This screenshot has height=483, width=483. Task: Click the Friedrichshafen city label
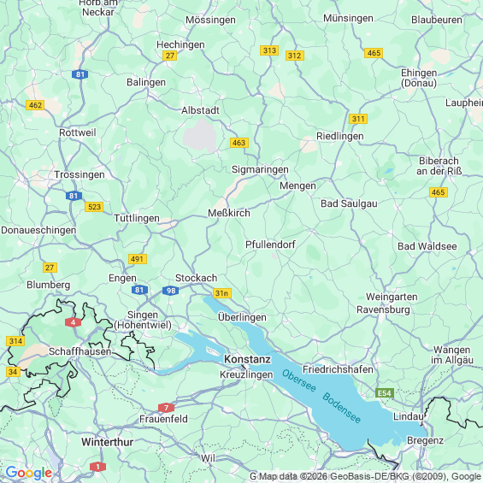coord(338,369)
